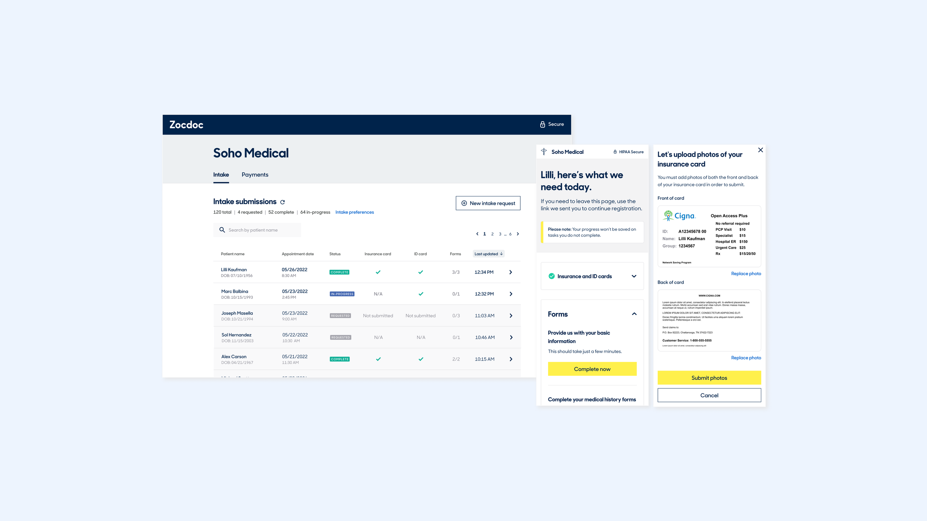This screenshot has height=521, width=927.
Task: Click REQUESTED status badge for Sol Hernandez
Action: 340,337
